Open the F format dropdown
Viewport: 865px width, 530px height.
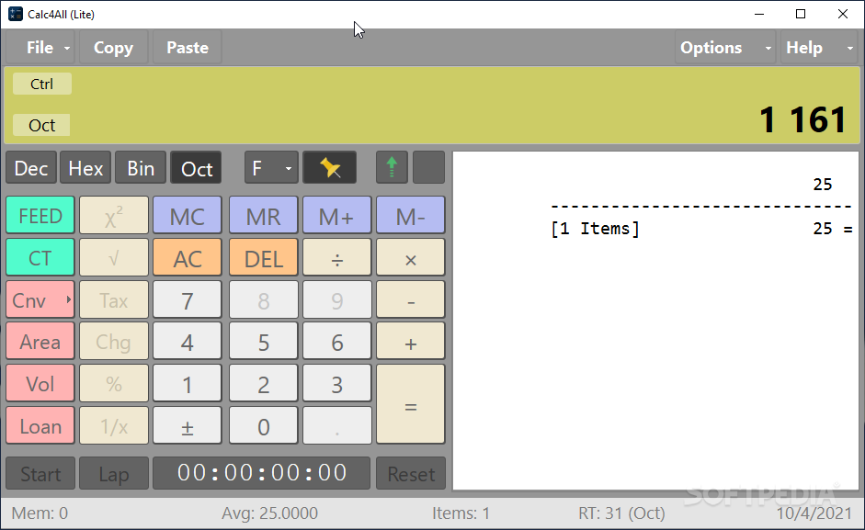271,168
